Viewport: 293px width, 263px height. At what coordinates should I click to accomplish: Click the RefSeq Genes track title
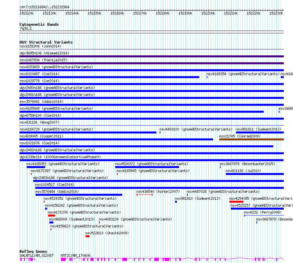(33, 251)
